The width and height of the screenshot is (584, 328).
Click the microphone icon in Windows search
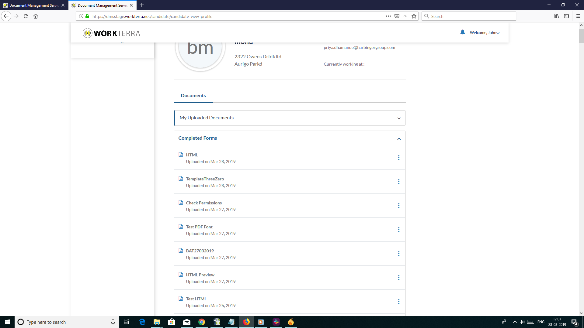pyautogui.click(x=113, y=322)
